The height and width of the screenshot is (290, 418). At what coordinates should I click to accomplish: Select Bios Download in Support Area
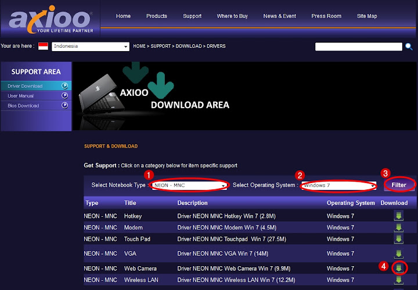point(36,106)
